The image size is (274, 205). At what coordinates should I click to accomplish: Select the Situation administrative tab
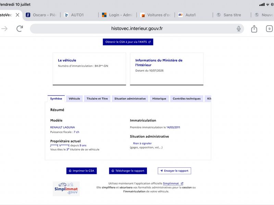point(130,99)
